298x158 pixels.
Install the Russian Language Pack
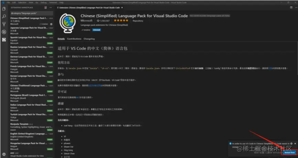[50, 53]
